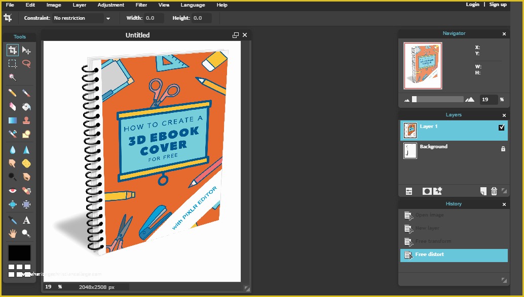Open layer styles
This screenshot has width=524, height=297.
tap(438, 191)
